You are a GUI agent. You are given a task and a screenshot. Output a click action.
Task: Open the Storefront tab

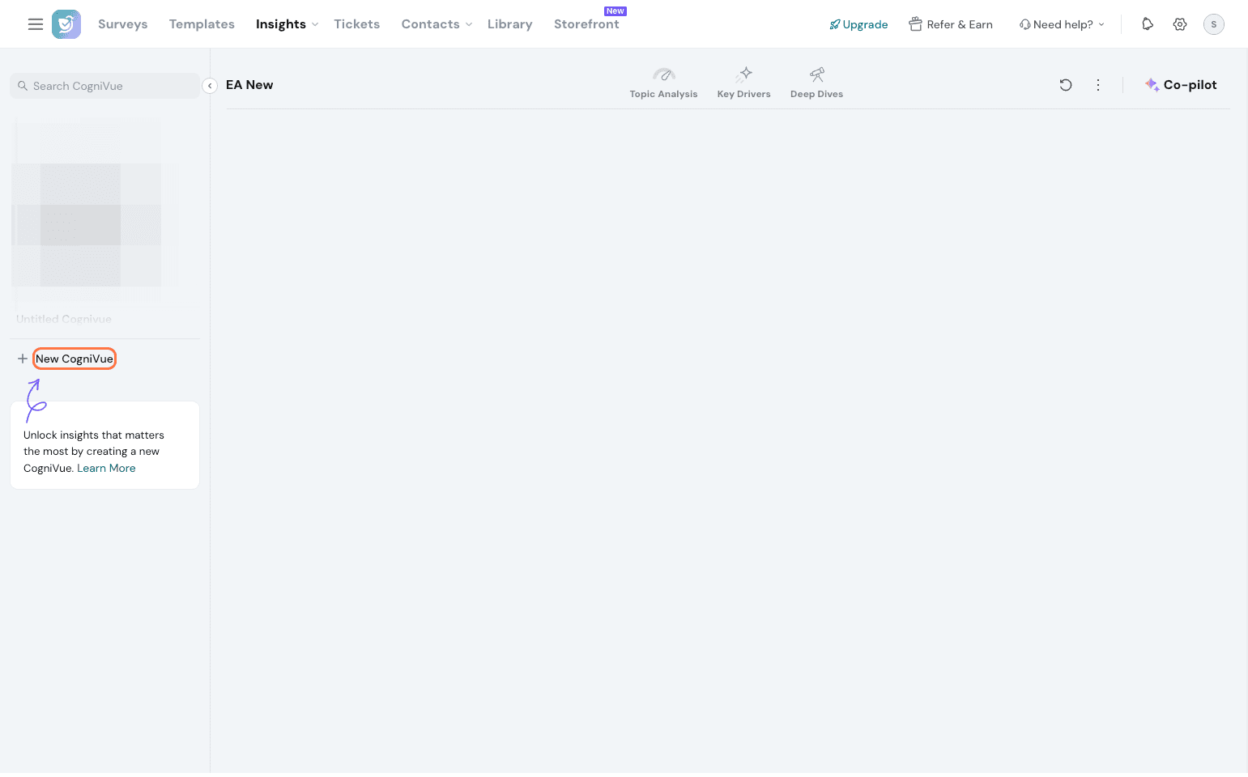pos(586,24)
